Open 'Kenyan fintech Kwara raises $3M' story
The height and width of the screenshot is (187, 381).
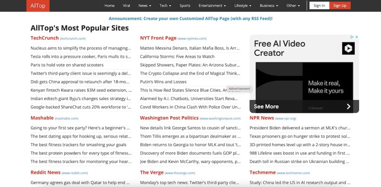pyautogui.click(x=81, y=91)
